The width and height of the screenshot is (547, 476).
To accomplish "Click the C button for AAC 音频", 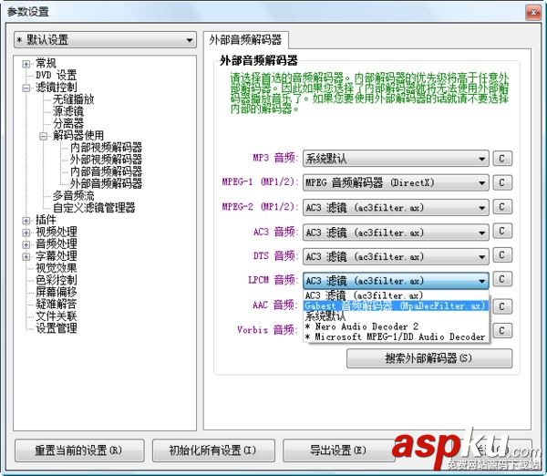I will tap(502, 306).
